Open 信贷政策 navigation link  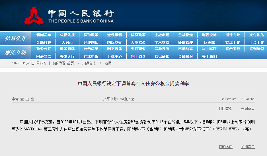pyautogui.click(x=138, y=35)
